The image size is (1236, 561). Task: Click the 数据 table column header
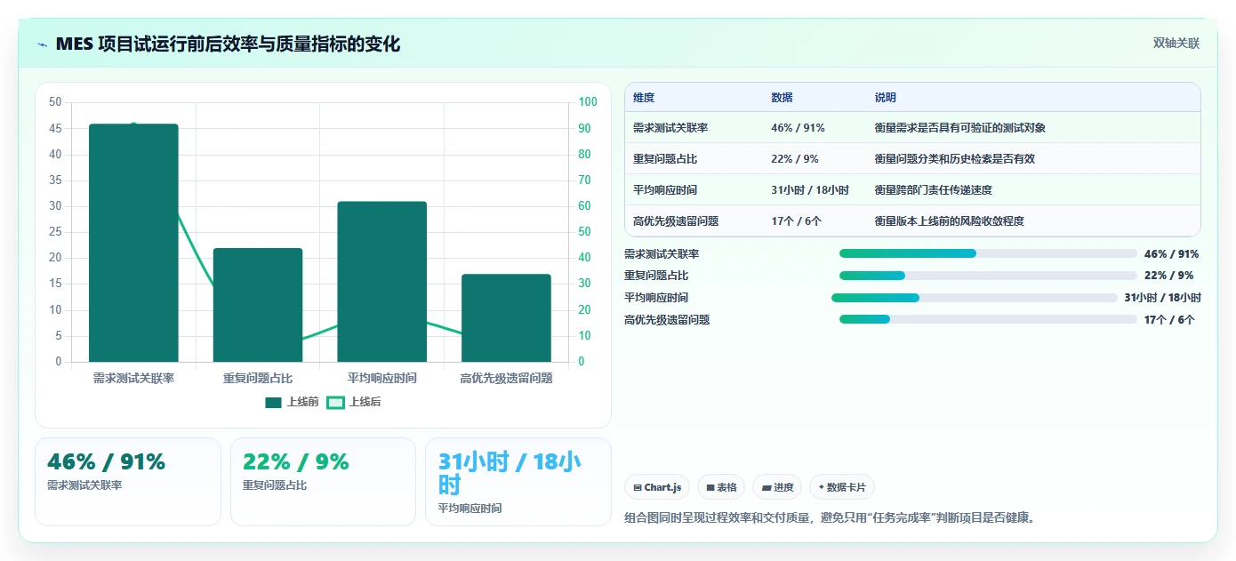[x=782, y=98]
